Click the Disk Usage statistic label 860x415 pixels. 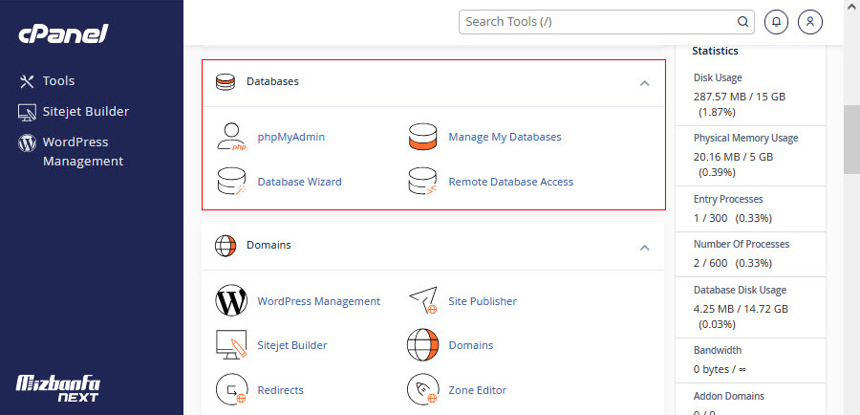coord(718,78)
